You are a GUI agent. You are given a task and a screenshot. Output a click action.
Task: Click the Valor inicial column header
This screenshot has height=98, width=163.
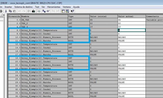(x=103, y=16)
